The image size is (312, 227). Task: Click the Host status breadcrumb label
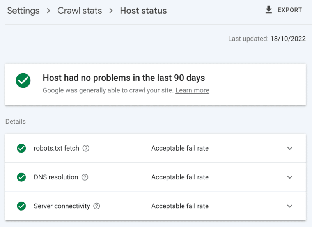coord(143,11)
